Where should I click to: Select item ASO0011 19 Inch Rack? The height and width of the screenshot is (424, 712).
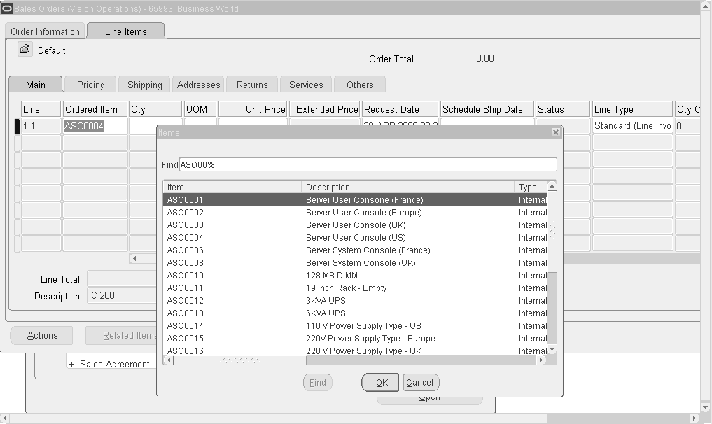pyautogui.click(x=355, y=288)
